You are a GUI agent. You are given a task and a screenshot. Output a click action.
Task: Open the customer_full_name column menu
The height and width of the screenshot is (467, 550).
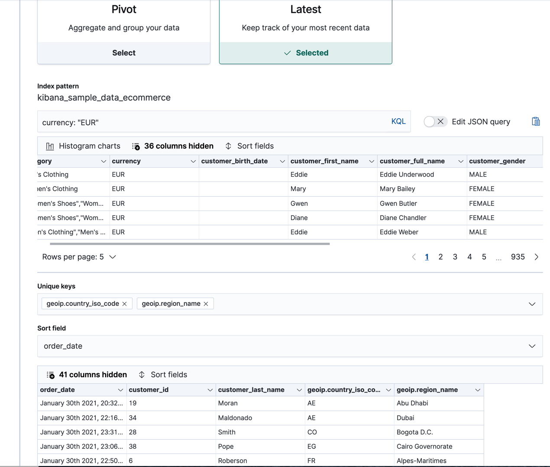click(460, 161)
